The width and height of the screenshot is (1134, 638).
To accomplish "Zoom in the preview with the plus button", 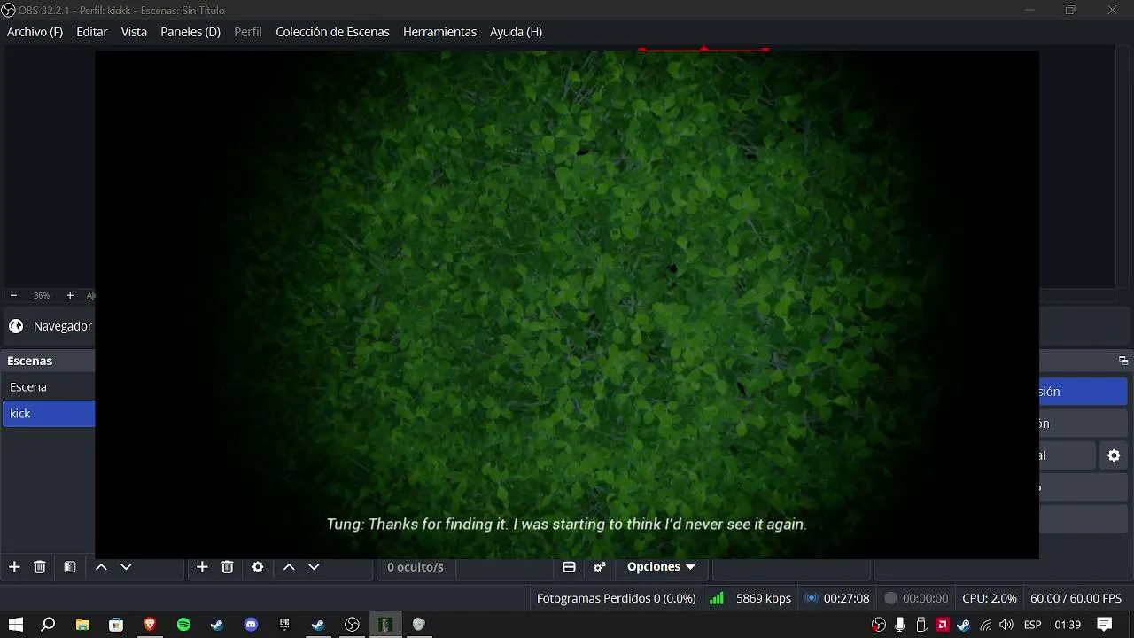I will click(70, 295).
